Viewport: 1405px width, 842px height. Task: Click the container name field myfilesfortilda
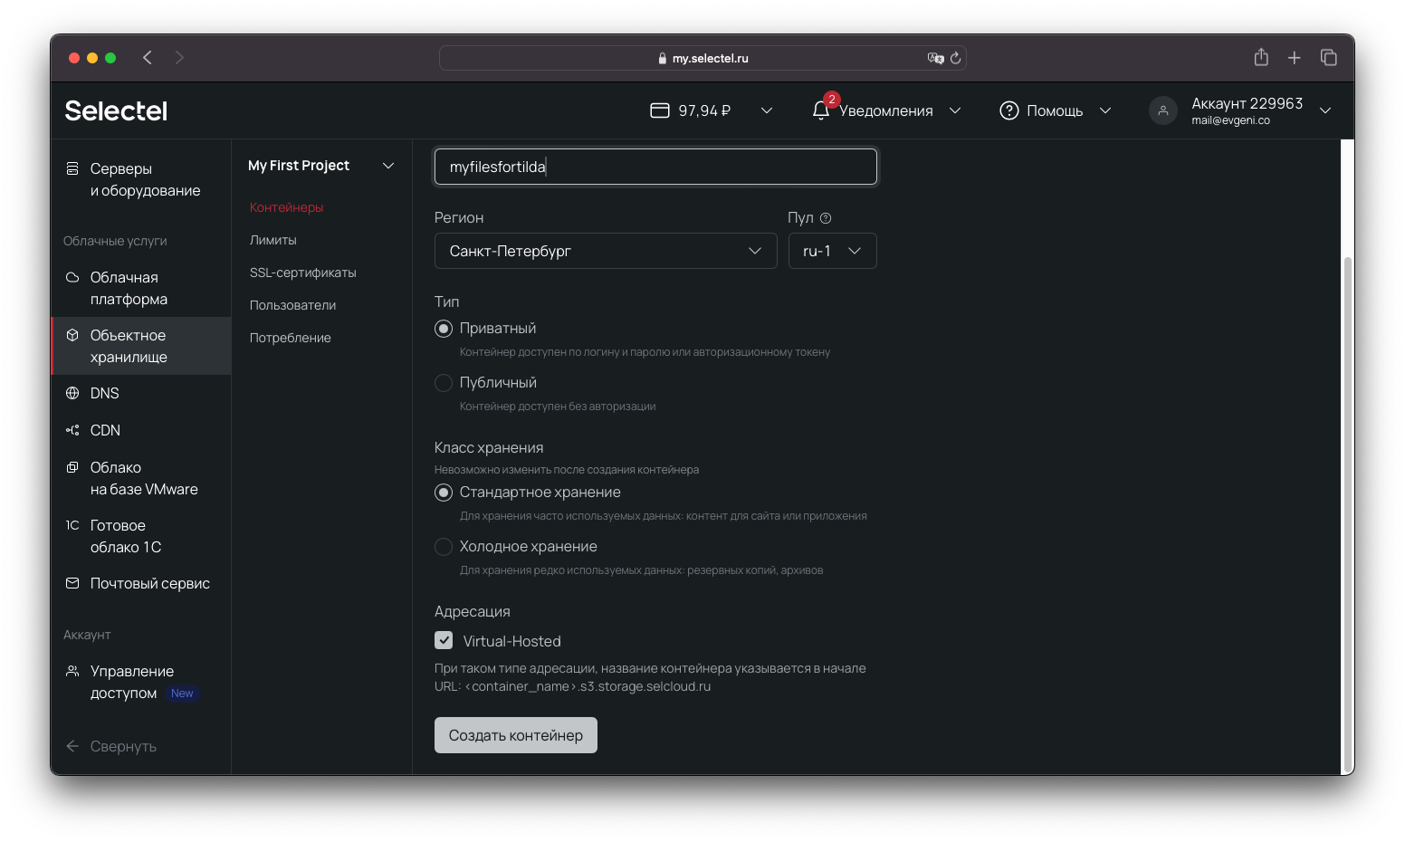[655, 167]
